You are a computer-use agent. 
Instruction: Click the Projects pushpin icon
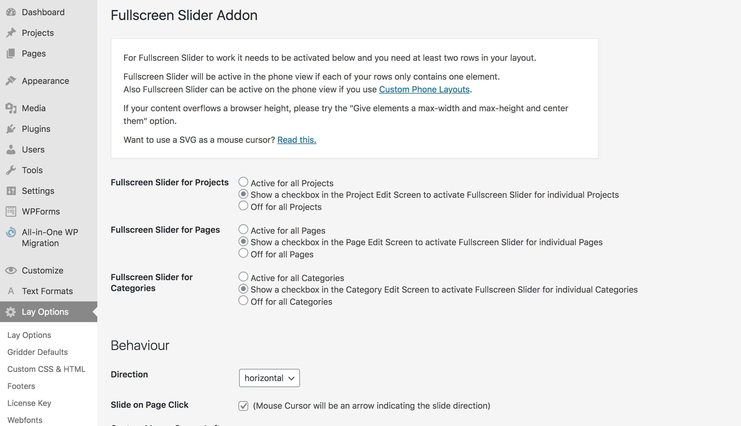click(11, 33)
